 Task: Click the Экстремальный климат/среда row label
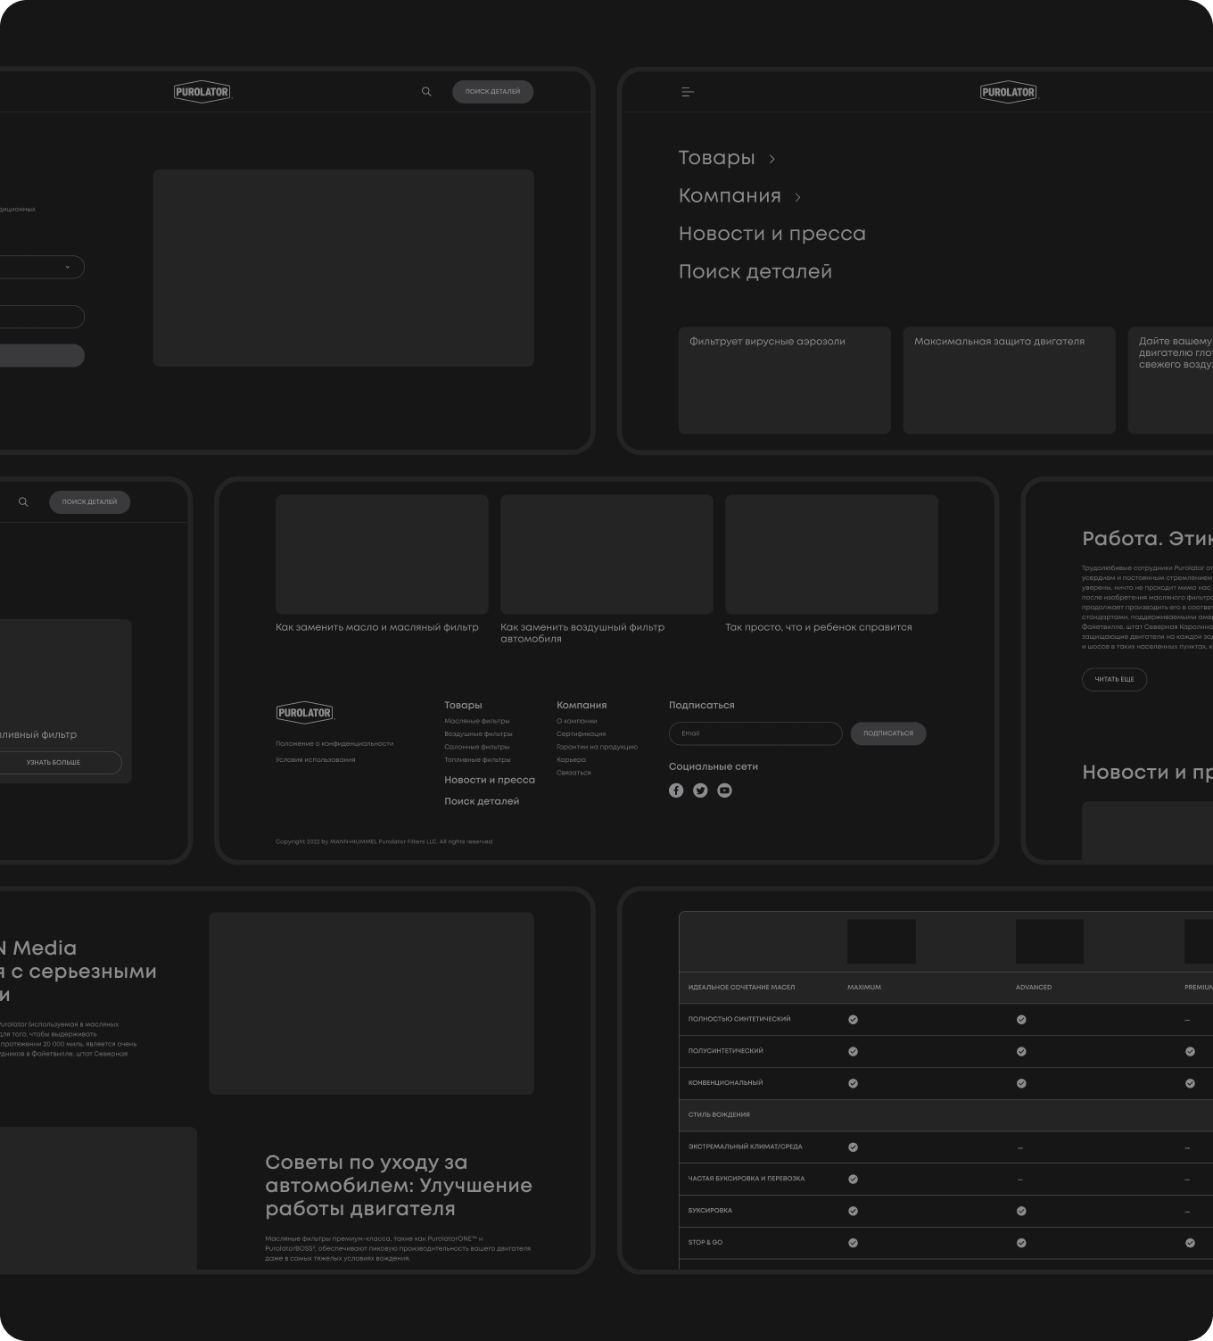click(x=745, y=1147)
